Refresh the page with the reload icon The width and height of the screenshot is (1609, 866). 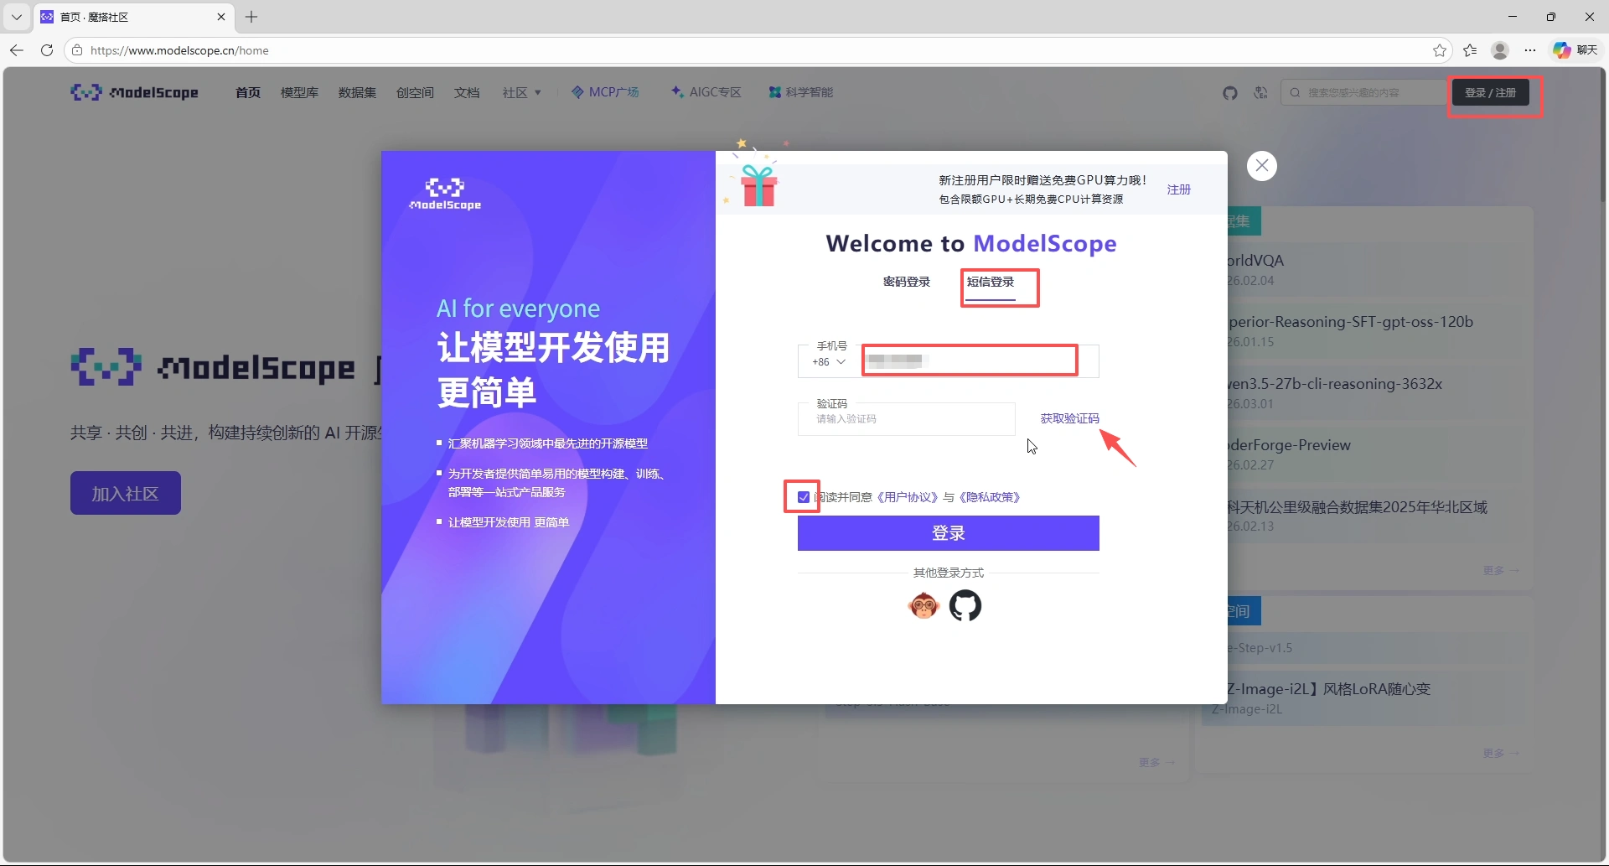pyautogui.click(x=47, y=50)
